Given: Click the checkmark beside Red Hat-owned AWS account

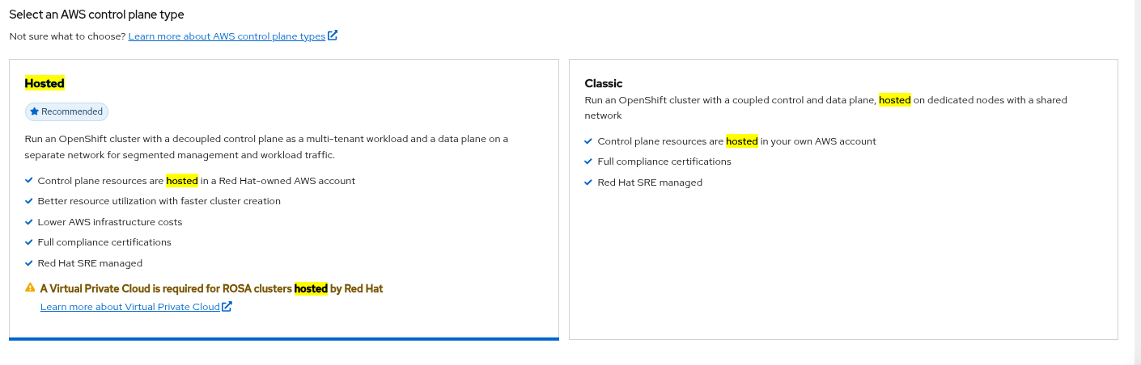Looking at the screenshot, I should tap(29, 181).
